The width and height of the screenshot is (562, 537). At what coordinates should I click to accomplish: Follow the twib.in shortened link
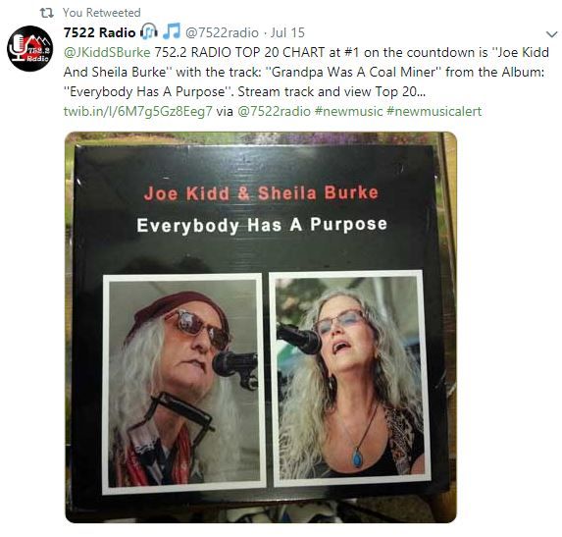pos(138,111)
